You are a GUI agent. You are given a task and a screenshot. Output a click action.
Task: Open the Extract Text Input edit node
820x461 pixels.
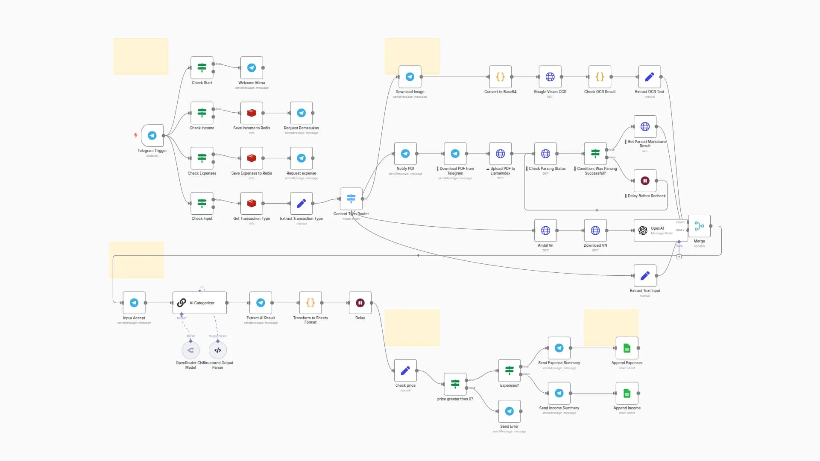(645, 276)
